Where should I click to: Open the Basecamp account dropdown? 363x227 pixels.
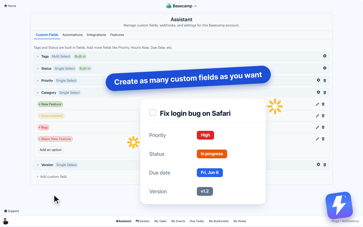point(181,6)
